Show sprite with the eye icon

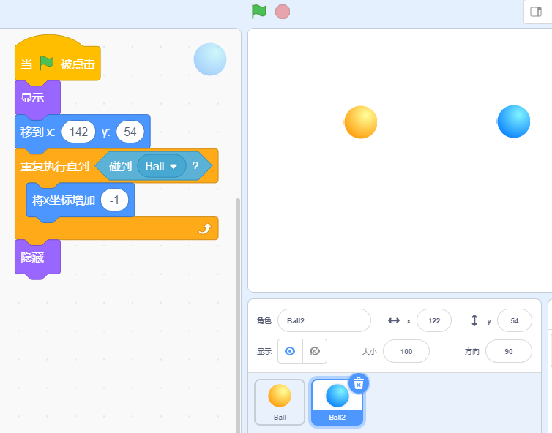coord(290,351)
